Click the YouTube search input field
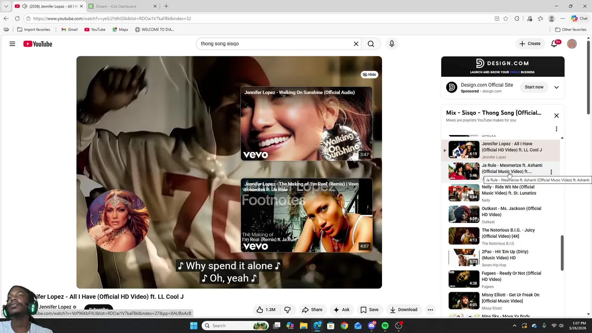592x333 pixels. tap(275, 43)
